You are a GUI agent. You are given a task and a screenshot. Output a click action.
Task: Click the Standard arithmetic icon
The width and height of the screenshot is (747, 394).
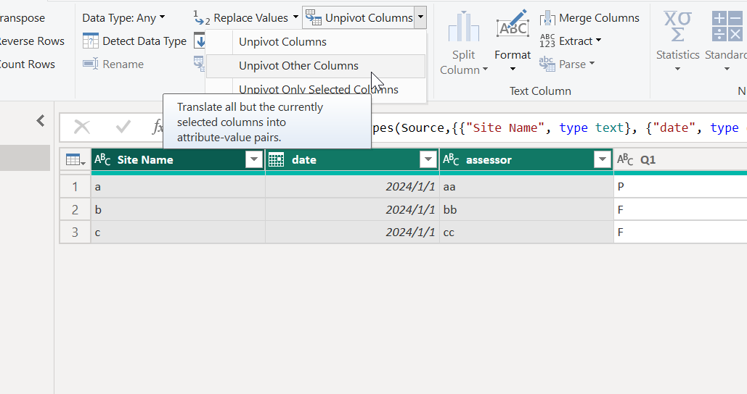coord(727,27)
